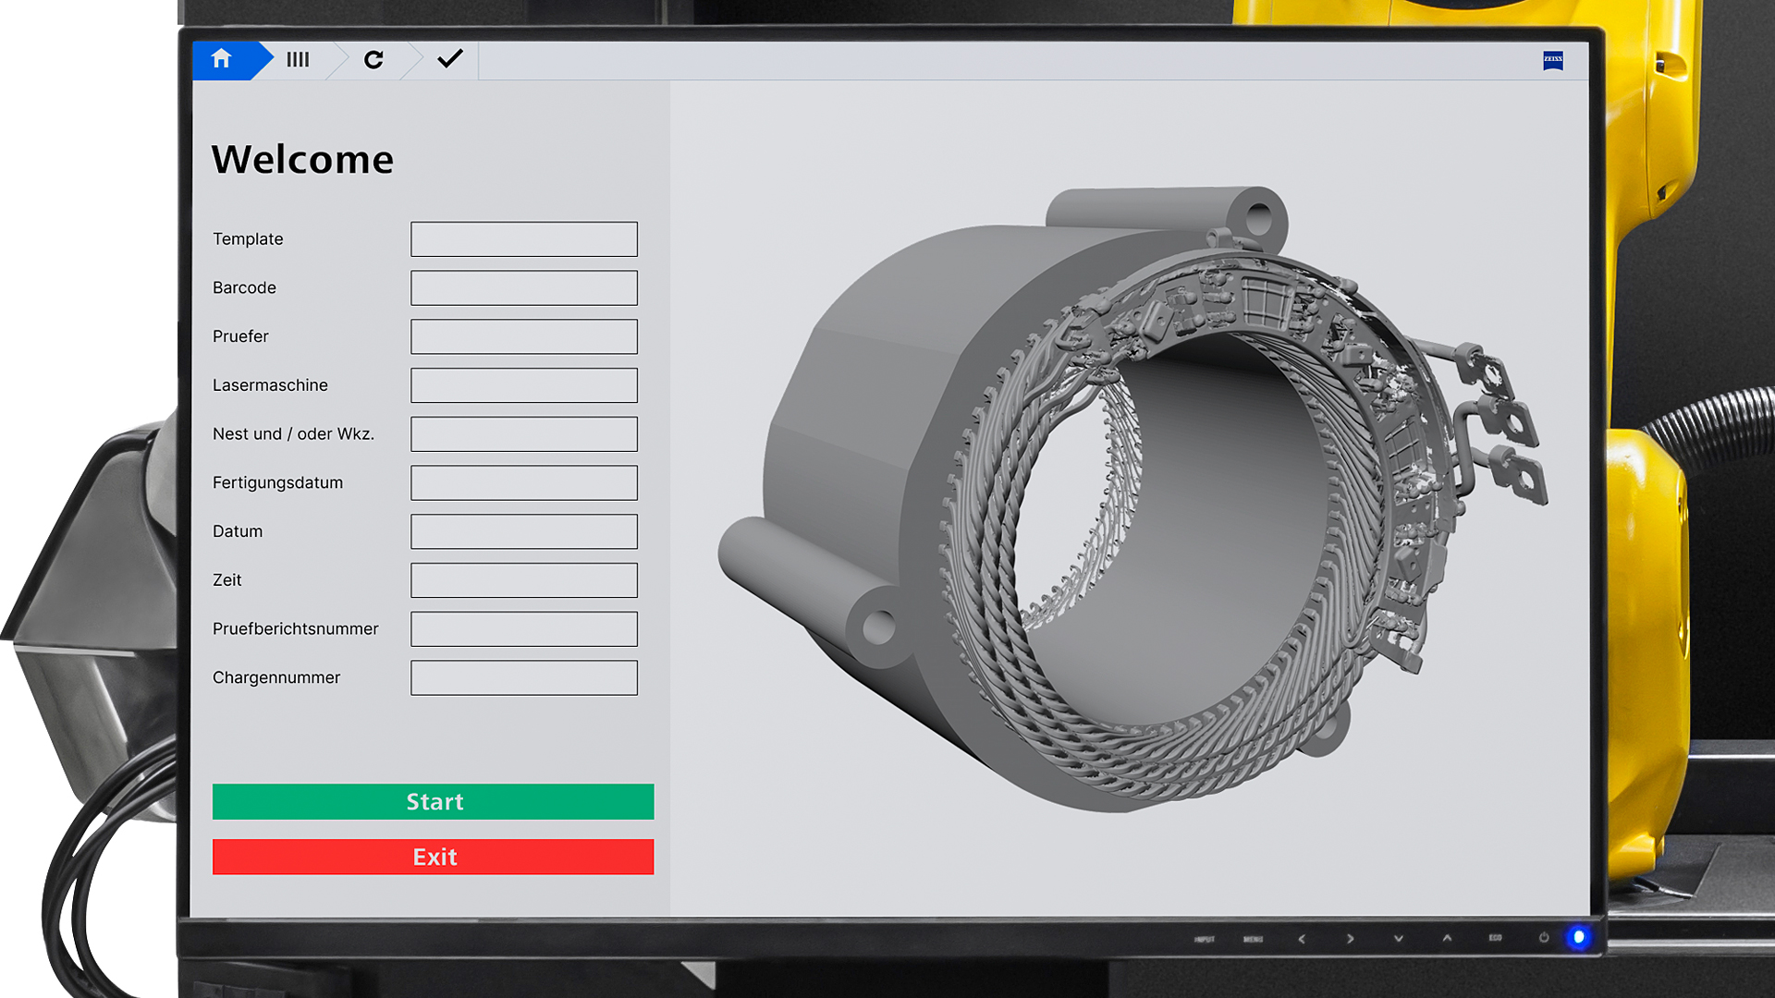The image size is (1775, 998).
Task: Click into the Barcode text box
Action: (523, 288)
